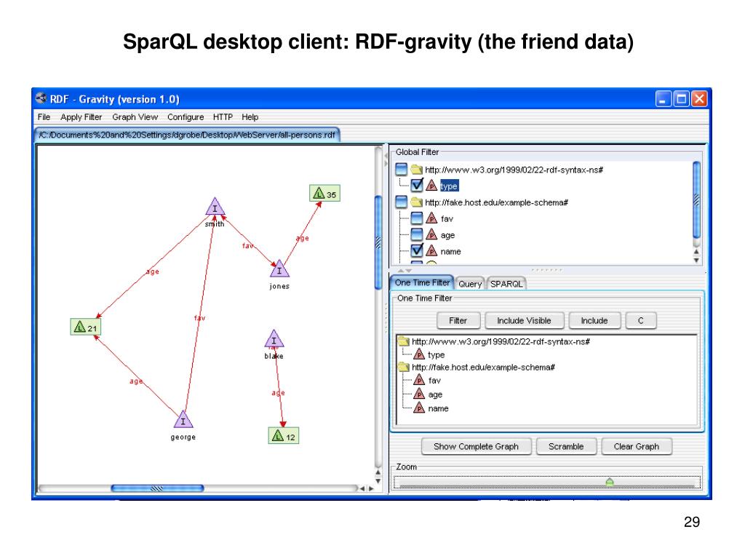
Task: Switch to the SPARQL tab
Action: (x=506, y=284)
